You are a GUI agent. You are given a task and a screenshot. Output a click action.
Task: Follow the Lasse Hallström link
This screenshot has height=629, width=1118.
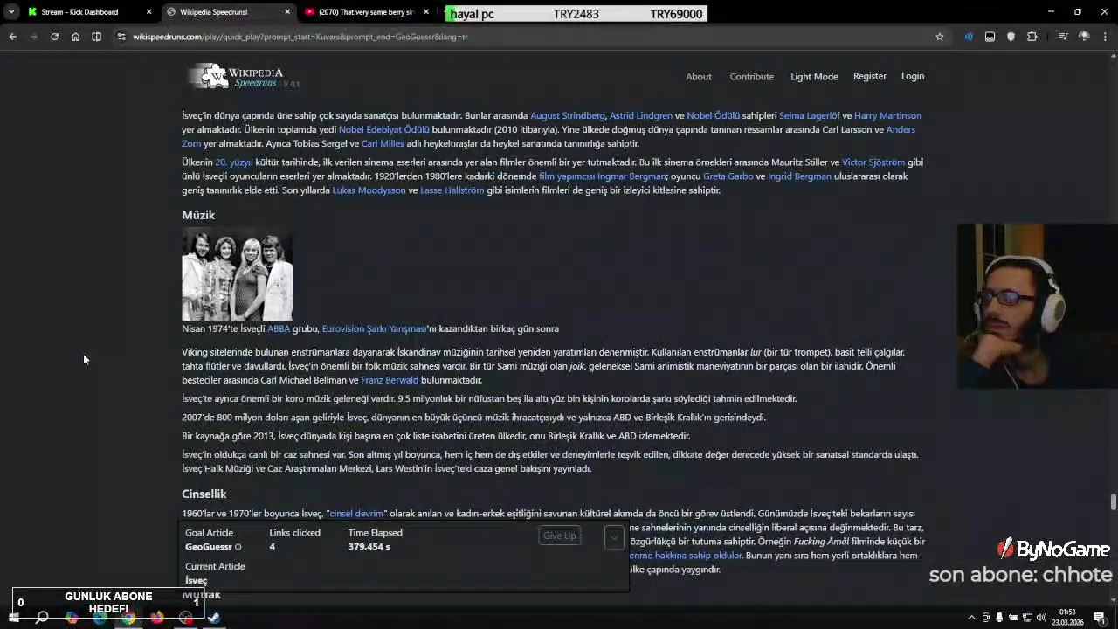tap(452, 190)
